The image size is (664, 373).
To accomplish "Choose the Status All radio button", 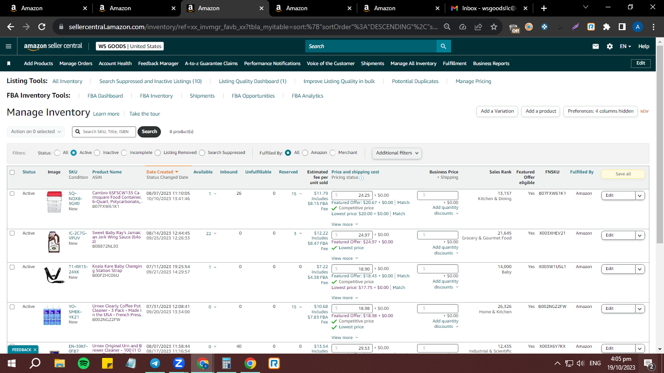I will [x=57, y=153].
